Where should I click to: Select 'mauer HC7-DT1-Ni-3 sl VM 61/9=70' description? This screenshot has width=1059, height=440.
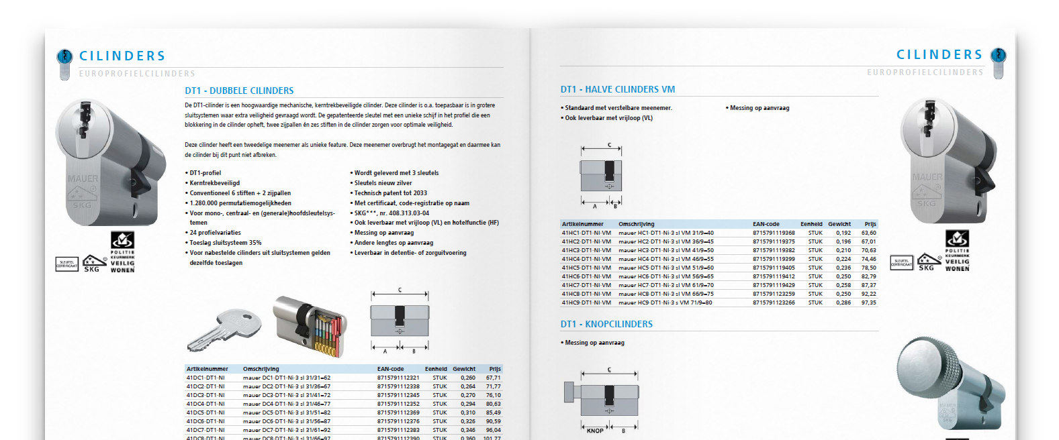click(x=666, y=285)
